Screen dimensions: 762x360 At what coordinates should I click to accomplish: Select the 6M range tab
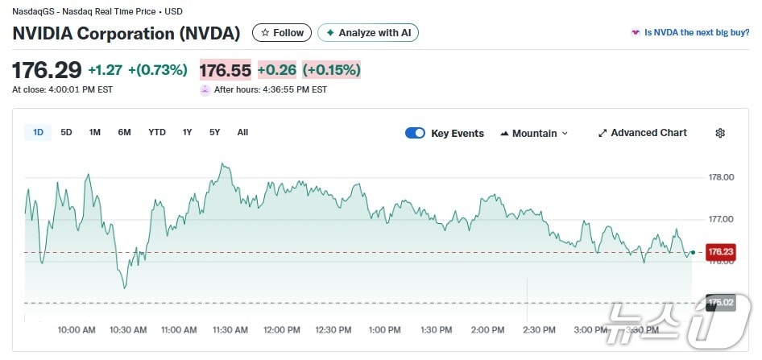coord(124,132)
